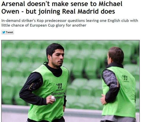This screenshot has width=141, height=122.
Task: Click Warrior logo on right player's back
Action: point(125,78)
